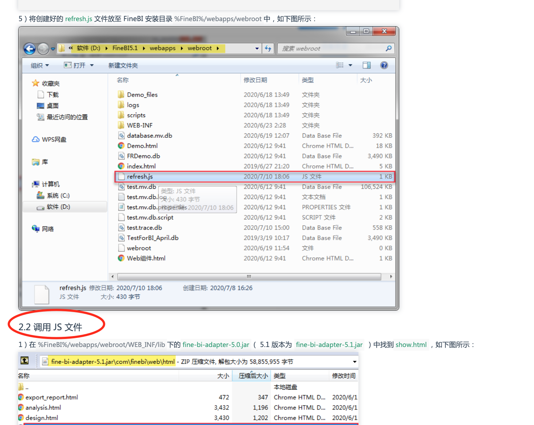Click the refresh button beside address bar
534x425 pixels.
point(268,48)
